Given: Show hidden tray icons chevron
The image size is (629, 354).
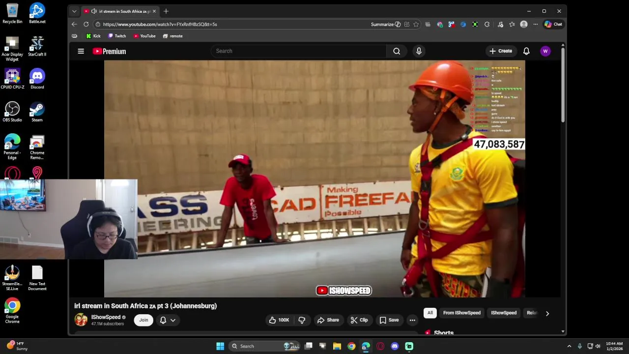Looking at the screenshot, I should [x=569, y=346].
